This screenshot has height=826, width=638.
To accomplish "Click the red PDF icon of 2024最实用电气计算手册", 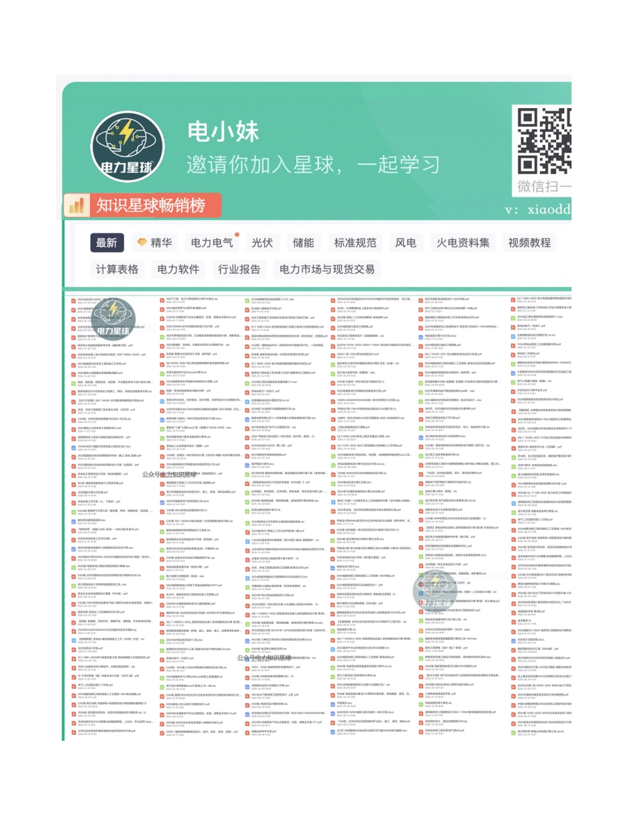I will pyautogui.click(x=161, y=308).
